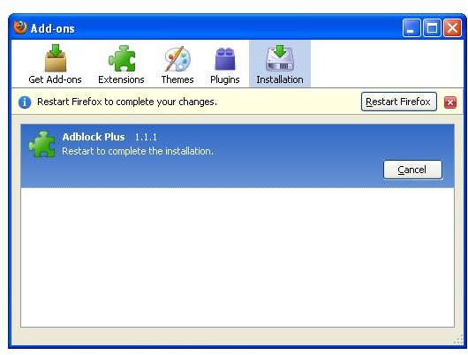Minimize the Add-ons window
The image size is (468, 355).
point(411,28)
